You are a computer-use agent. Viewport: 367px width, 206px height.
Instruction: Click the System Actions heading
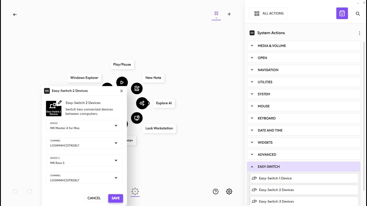pyautogui.click(x=271, y=33)
